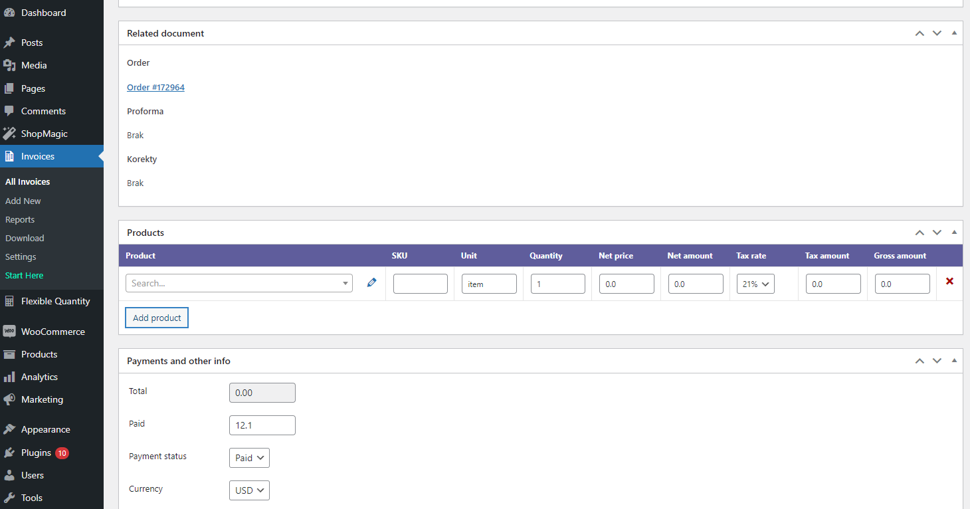Toggle the Payments and other info panel
970x509 pixels.
point(954,360)
